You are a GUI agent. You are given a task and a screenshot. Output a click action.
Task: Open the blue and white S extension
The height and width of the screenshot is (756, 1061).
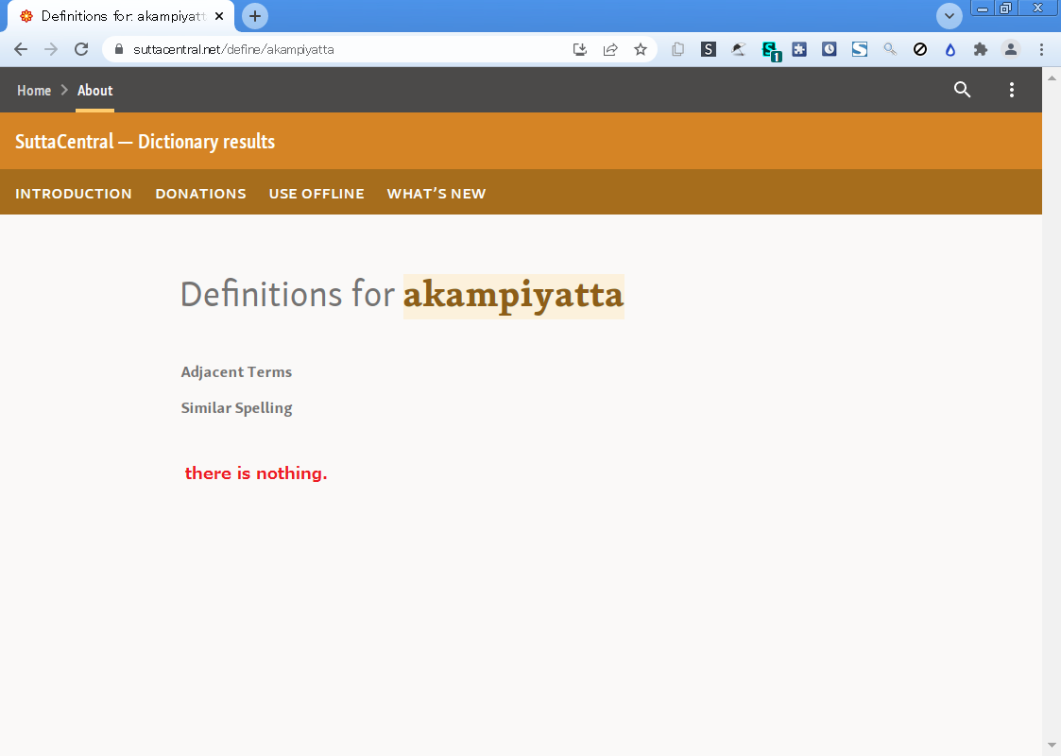tap(860, 49)
